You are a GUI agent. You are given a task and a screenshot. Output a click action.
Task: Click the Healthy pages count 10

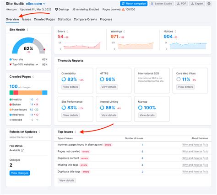32,100
